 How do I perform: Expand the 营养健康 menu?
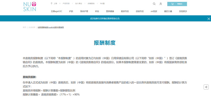pyautogui.click(x=110, y=11)
